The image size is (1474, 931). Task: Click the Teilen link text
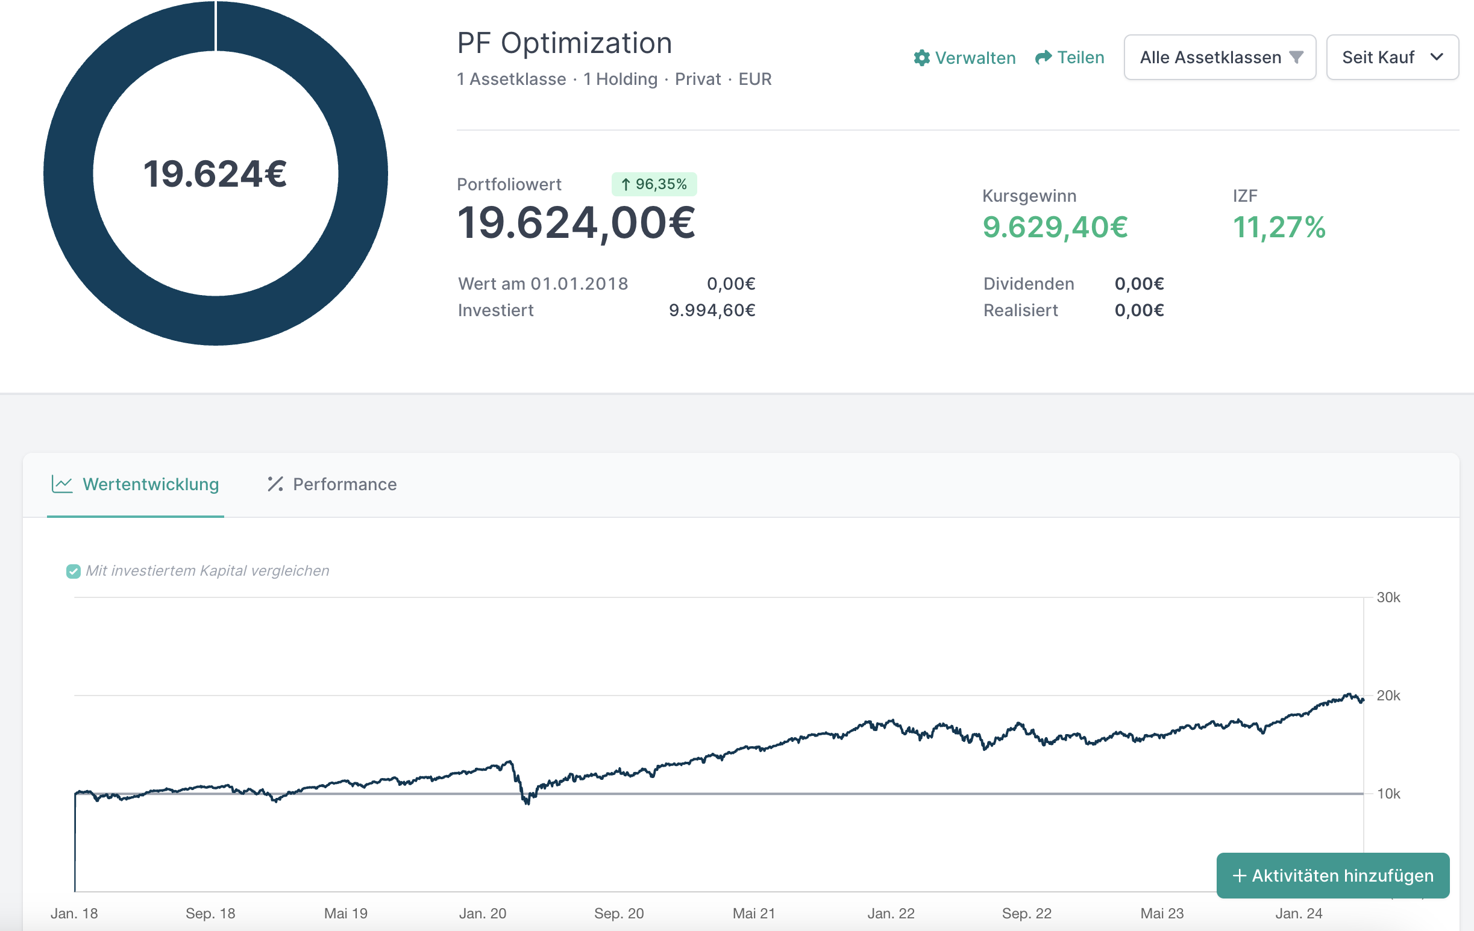point(1080,57)
